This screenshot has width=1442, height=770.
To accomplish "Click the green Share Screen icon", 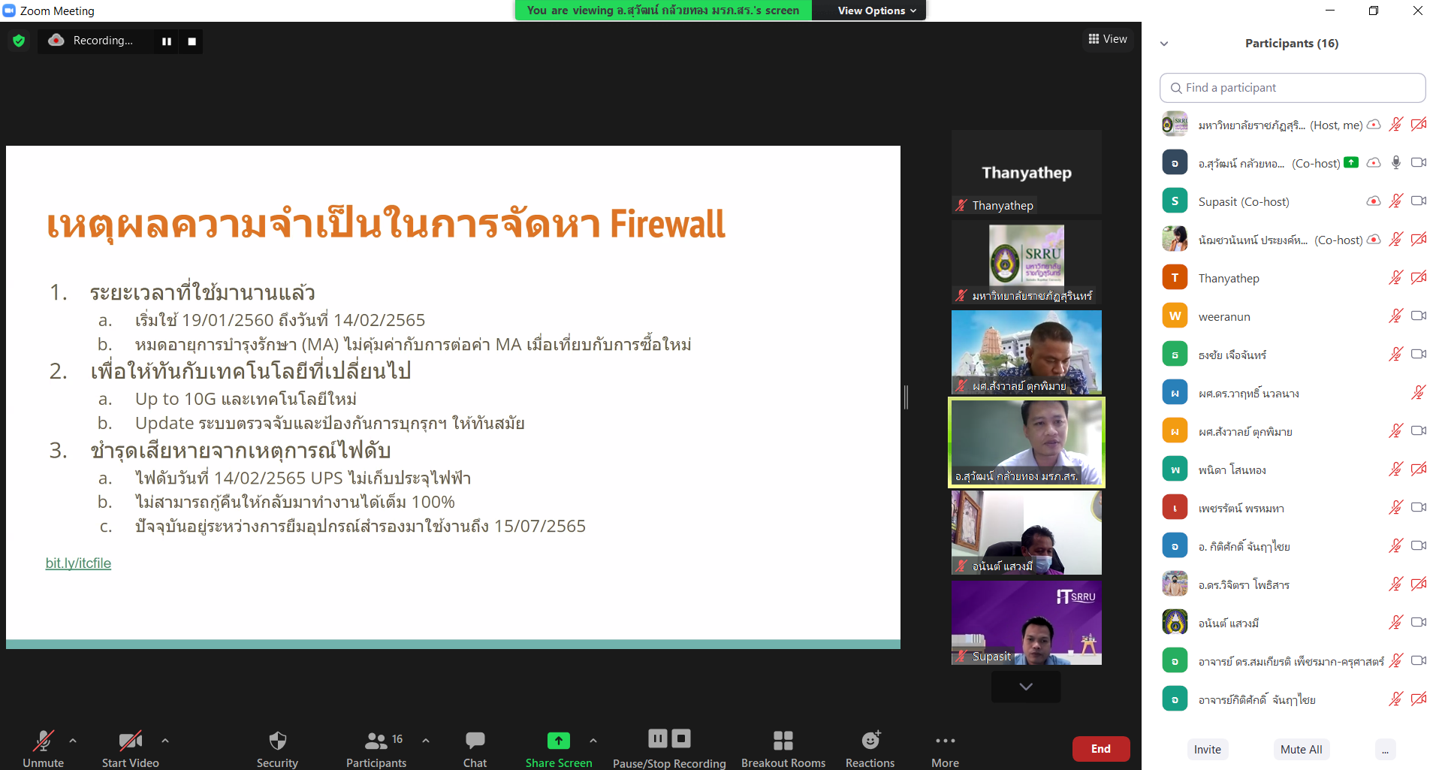I will 558,741.
